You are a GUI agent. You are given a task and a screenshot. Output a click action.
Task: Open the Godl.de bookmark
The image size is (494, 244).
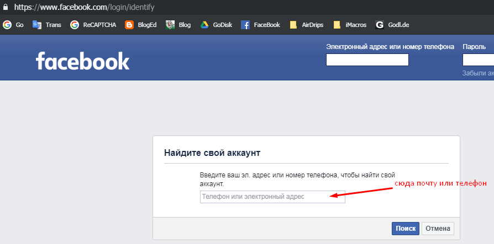point(392,25)
